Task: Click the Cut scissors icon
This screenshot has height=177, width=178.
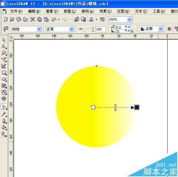Action: (33, 19)
